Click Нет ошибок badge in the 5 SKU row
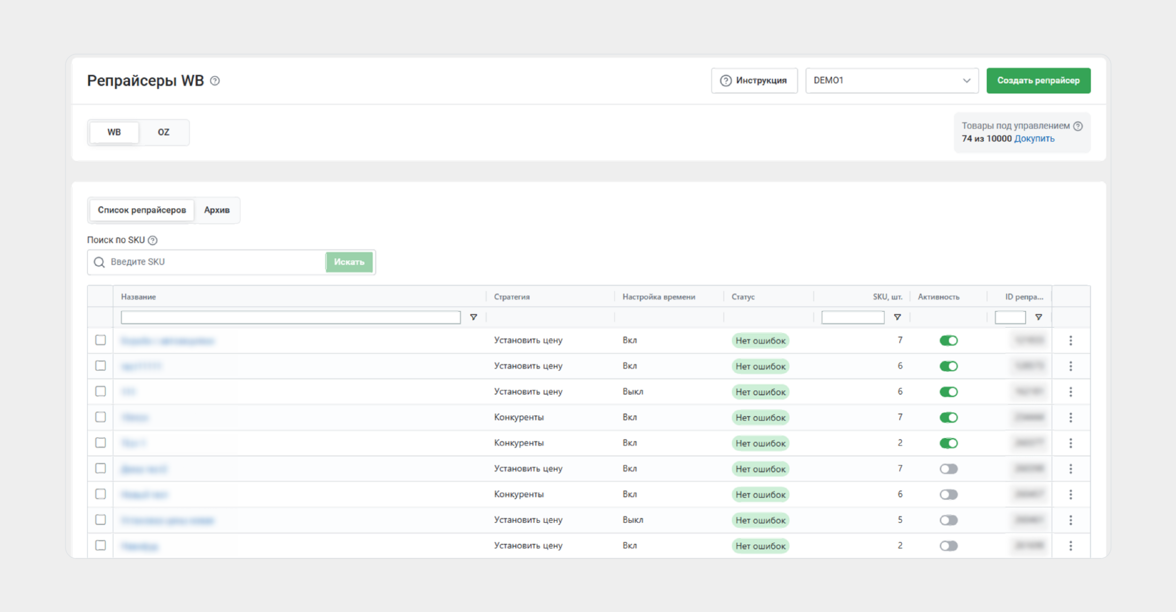Screen dimensions: 1176x612 tap(760, 520)
